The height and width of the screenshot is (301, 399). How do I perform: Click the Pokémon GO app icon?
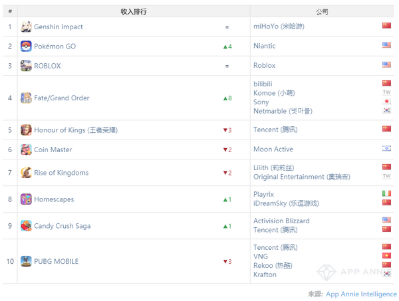click(x=26, y=46)
